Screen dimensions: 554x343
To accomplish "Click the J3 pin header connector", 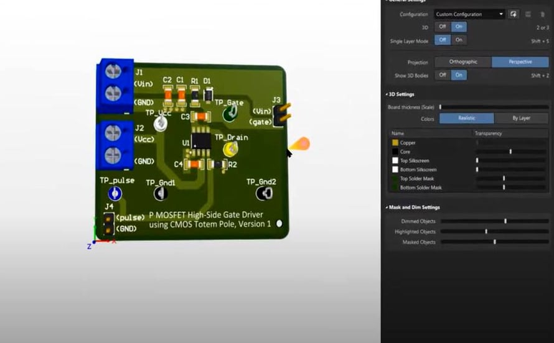I will (281, 115).
